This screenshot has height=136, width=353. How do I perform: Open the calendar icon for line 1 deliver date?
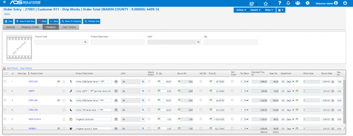[x=333, y=82]
